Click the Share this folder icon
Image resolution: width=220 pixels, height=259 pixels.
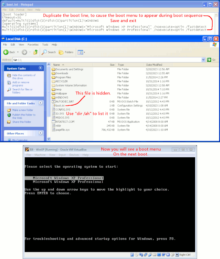coord(9,122)
